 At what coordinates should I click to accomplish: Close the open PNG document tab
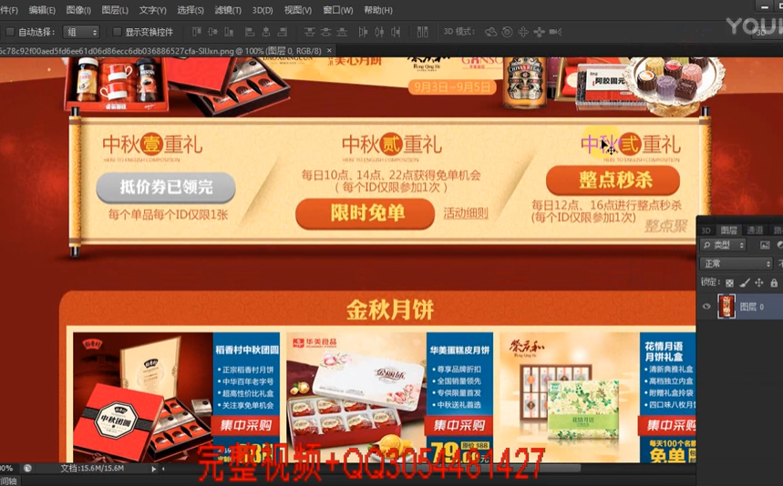329,50
